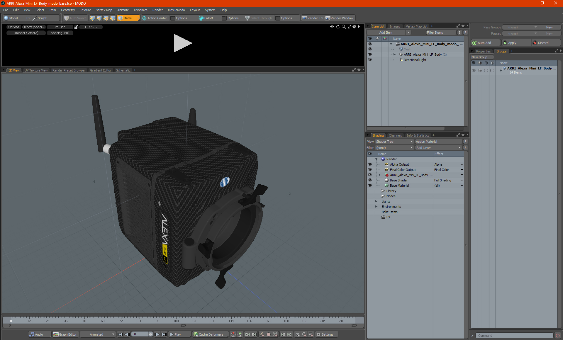563x340 pixels.
Task: Open the Falloff tool
Action: tap(206, 18)
